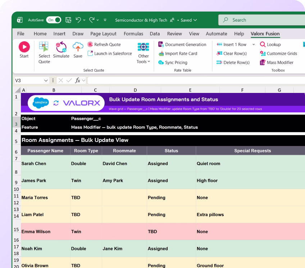Image resolution: width=305 pixels, height=268 pixels.
Task: Select Emma Wilson's TBD status cell
Action: click(x=171, y=231)
